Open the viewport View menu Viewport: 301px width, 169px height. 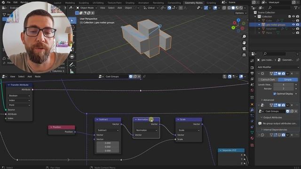(x=103, y=8)
